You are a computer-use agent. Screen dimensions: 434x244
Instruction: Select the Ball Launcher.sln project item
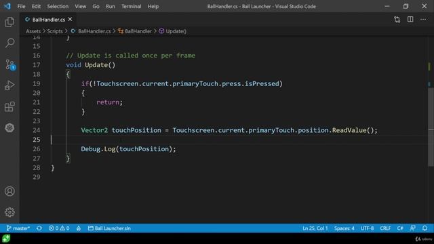click(x=109, y=228)
